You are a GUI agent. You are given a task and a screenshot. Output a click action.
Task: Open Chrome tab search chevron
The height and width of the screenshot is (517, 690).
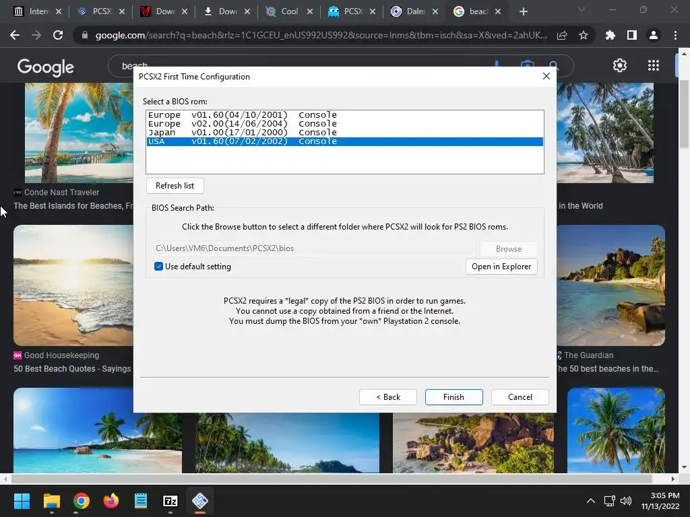582,9
